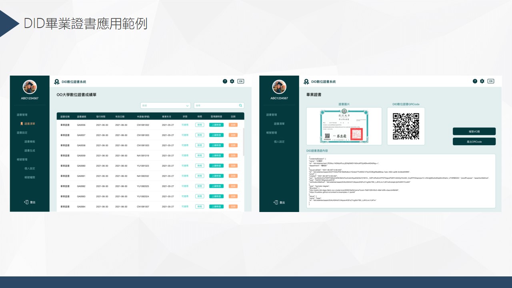Click the help icon on the 畢業證書 detail screen

pyautogui.click(x=475, y=81)
